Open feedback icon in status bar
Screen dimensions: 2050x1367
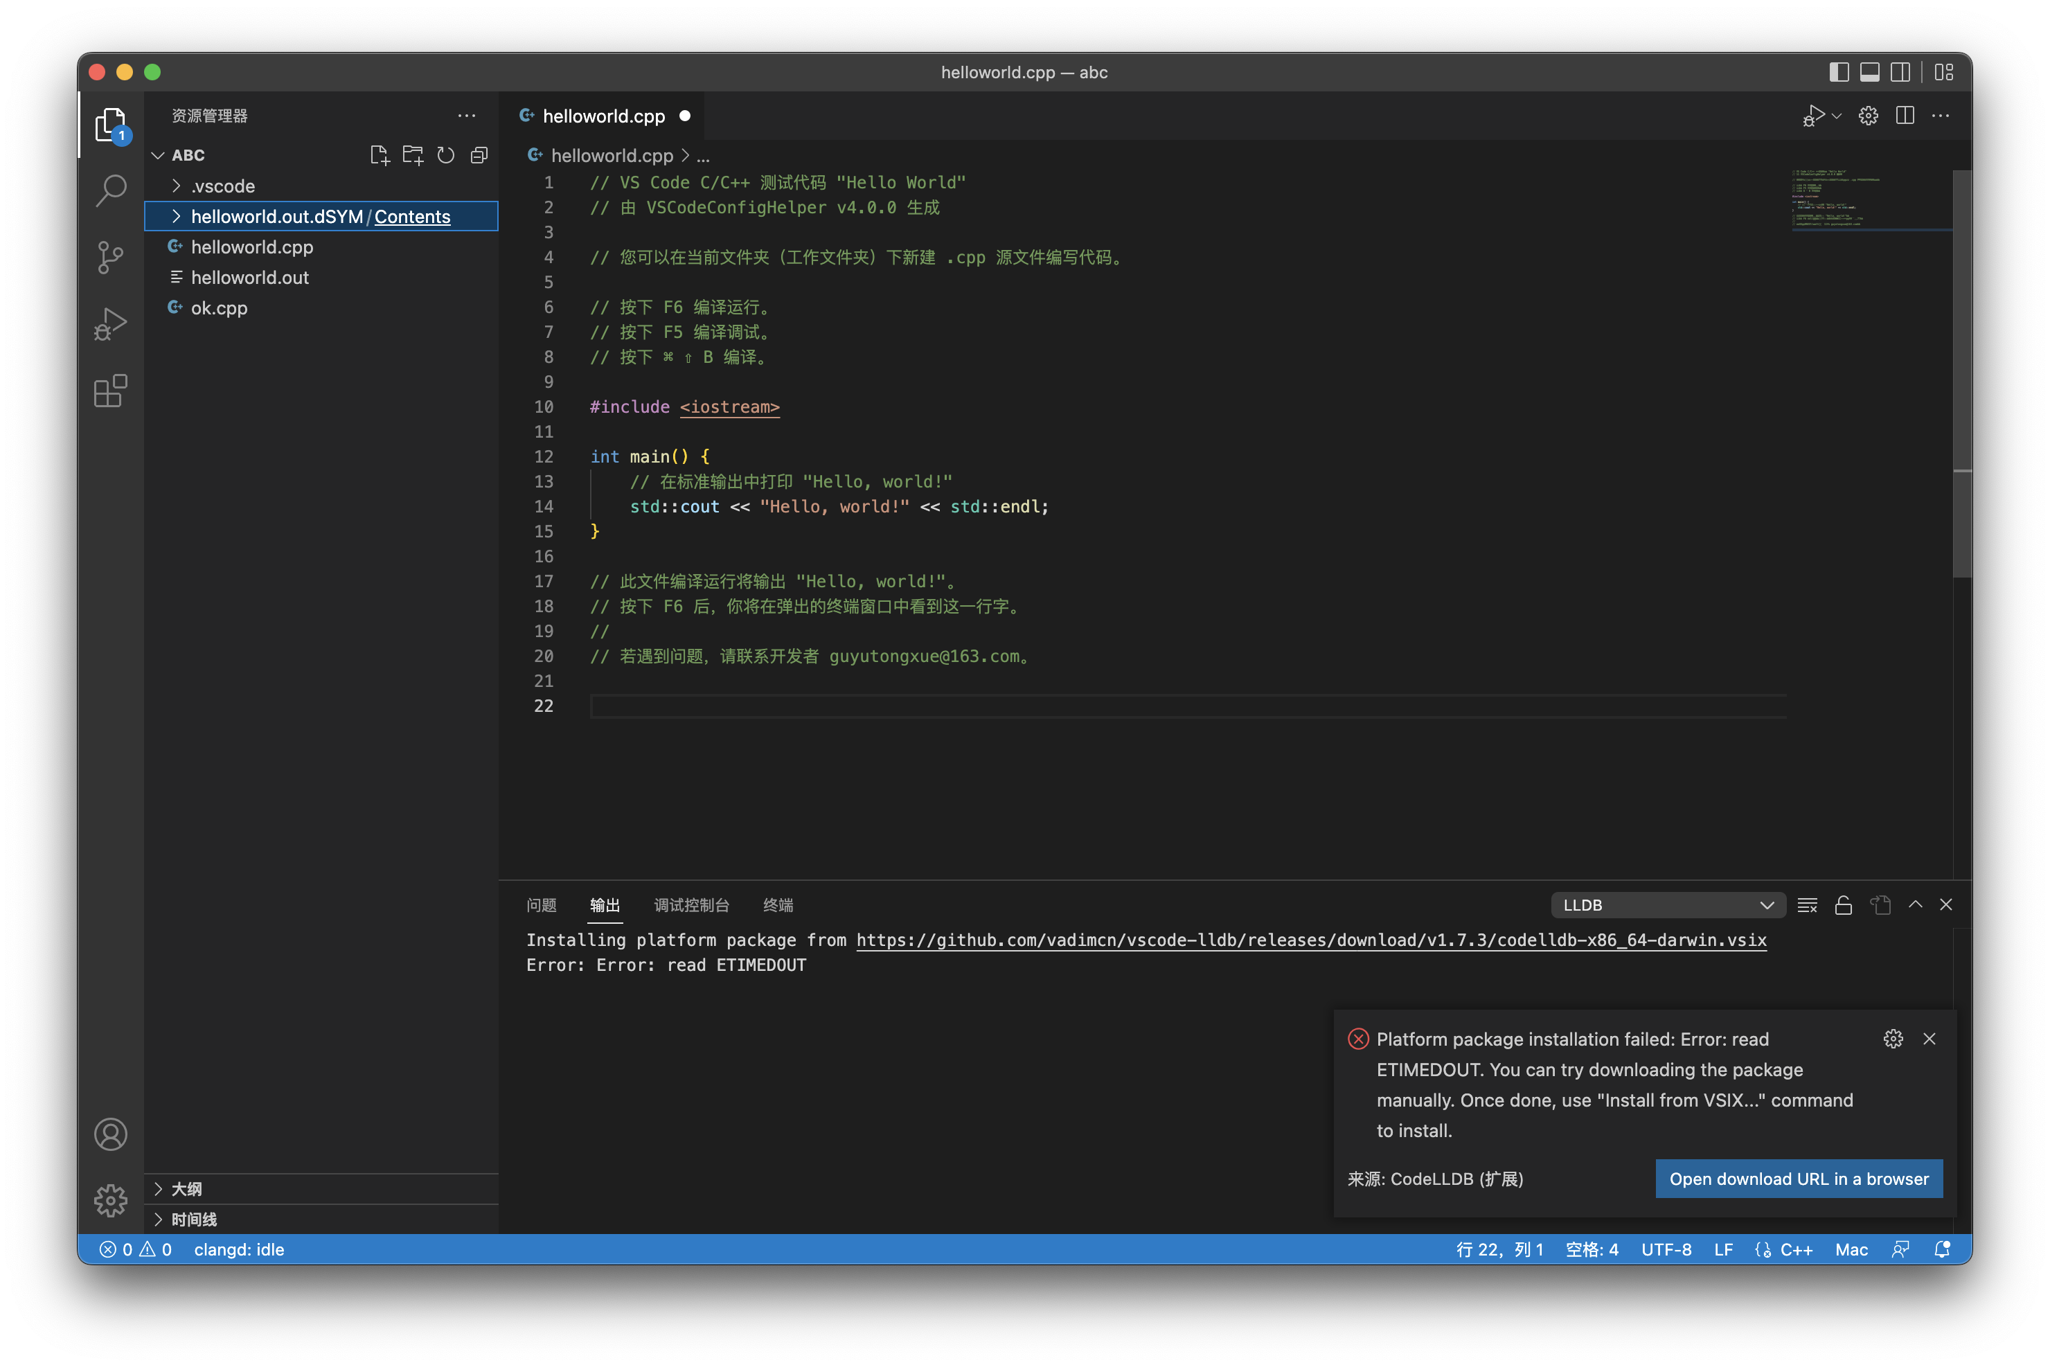coord(1901,1249)
